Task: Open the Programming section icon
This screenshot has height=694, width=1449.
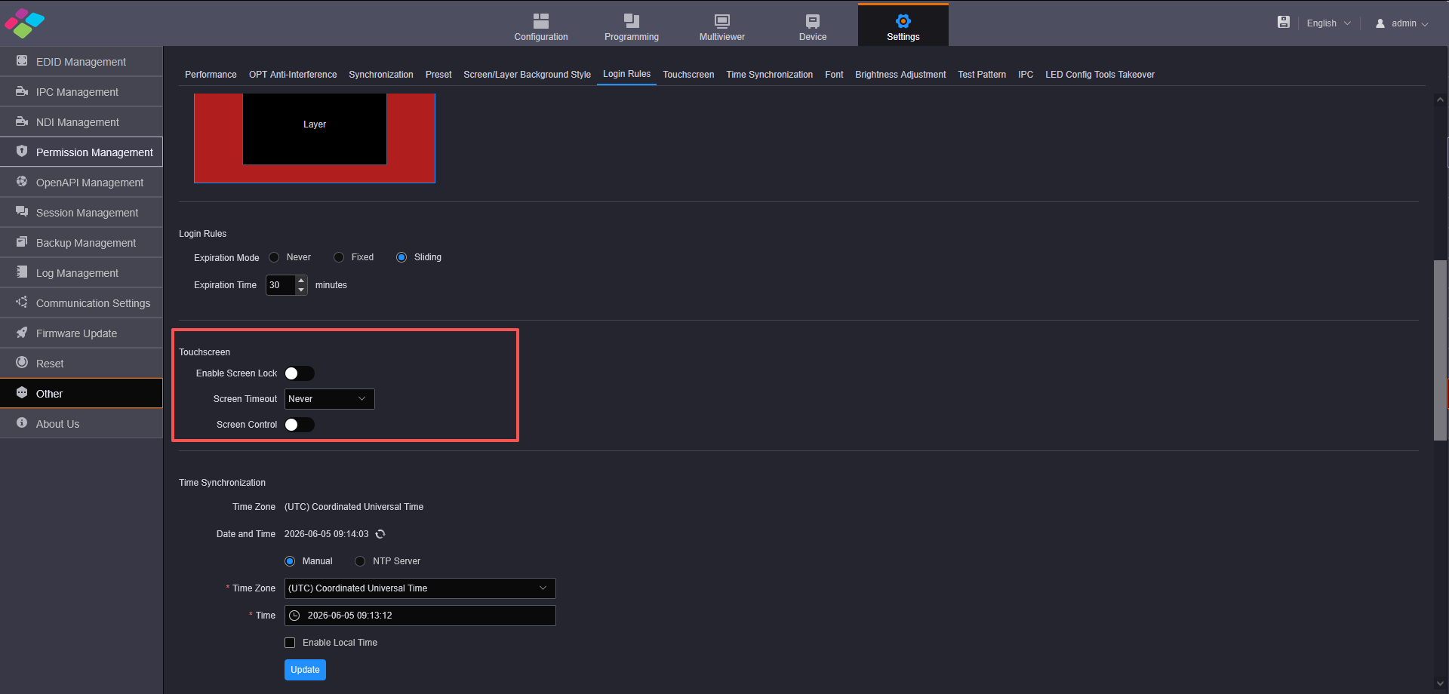Action: click(631, 21)
